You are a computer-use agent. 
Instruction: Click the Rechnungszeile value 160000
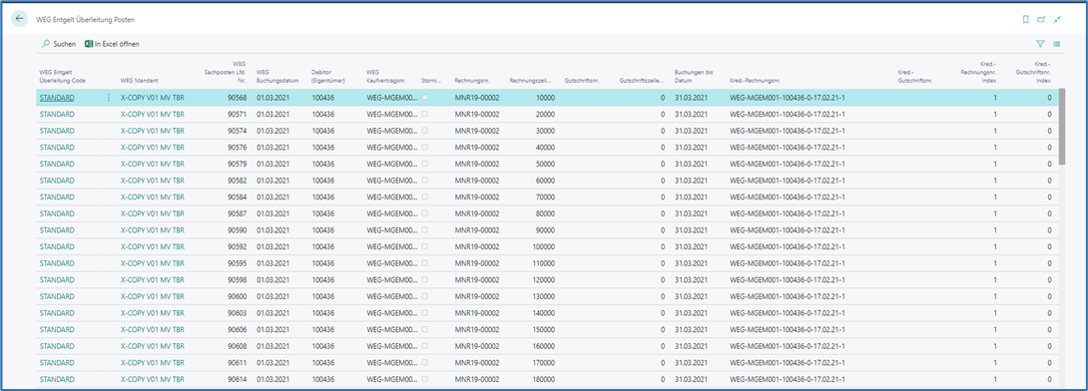click(543, 347)
